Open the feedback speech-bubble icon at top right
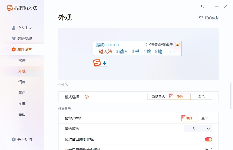The image size is (233, 150). coord(203,6)
